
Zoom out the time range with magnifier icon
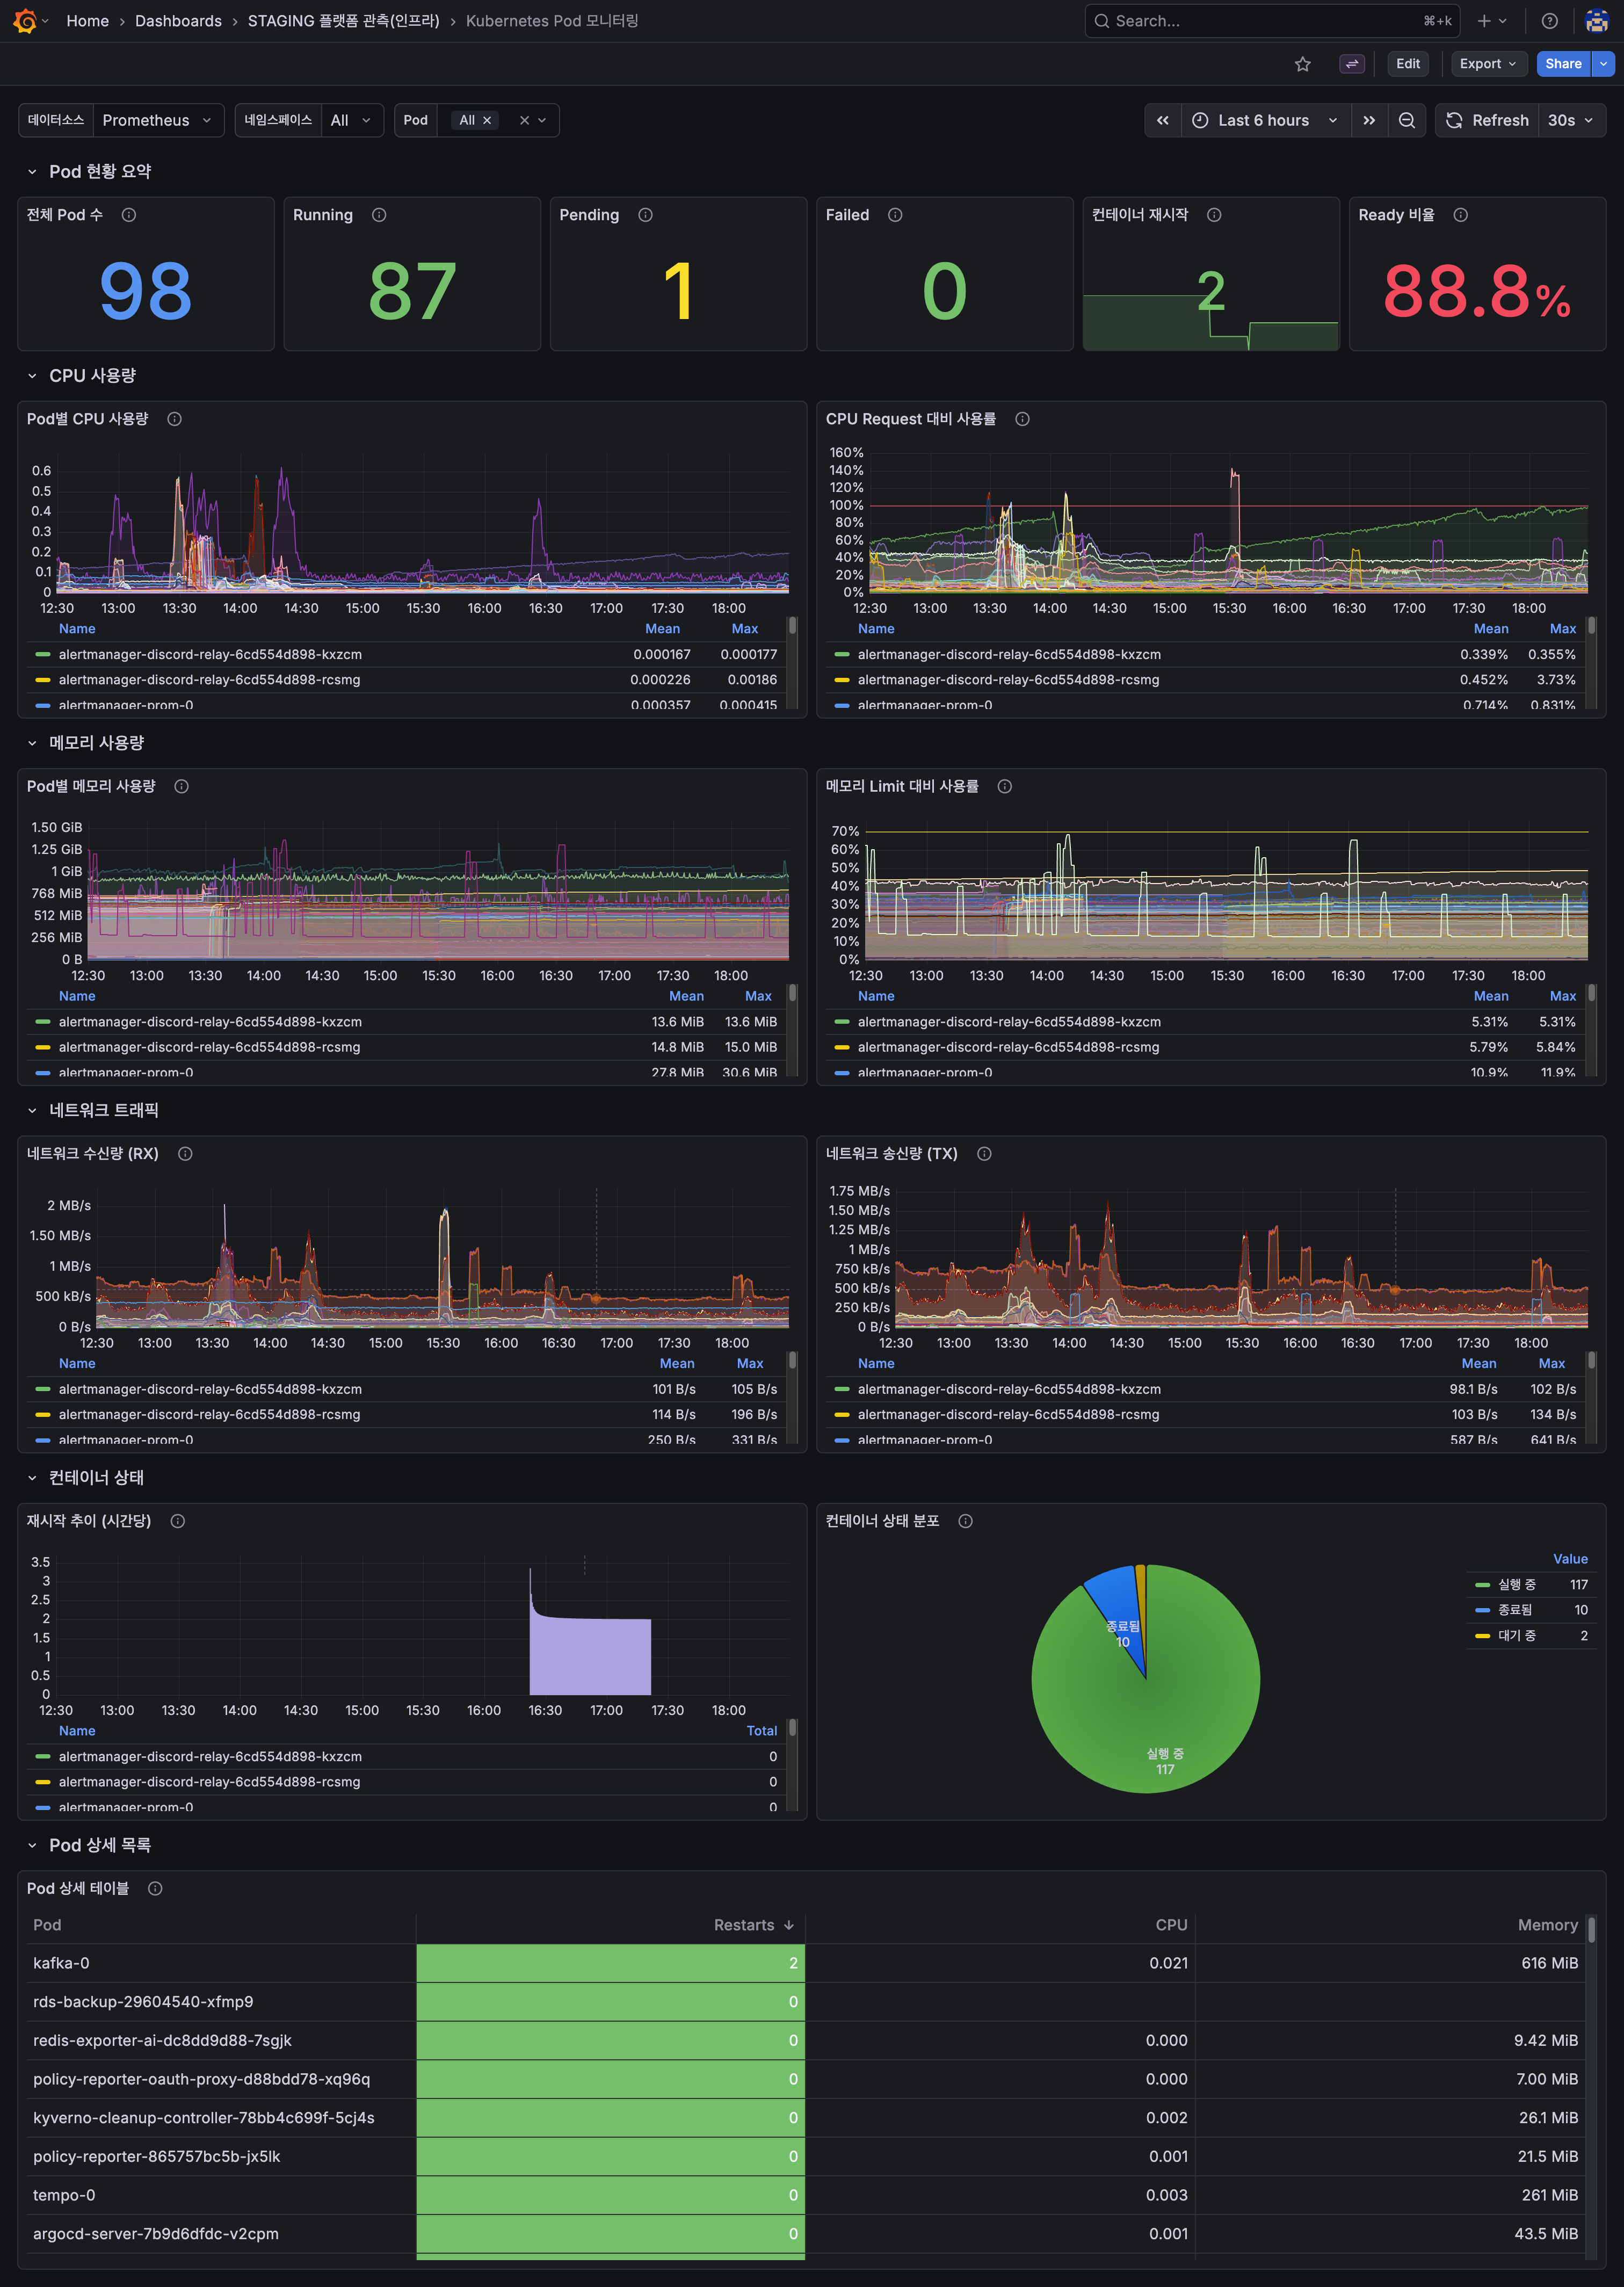point(1407,120)
